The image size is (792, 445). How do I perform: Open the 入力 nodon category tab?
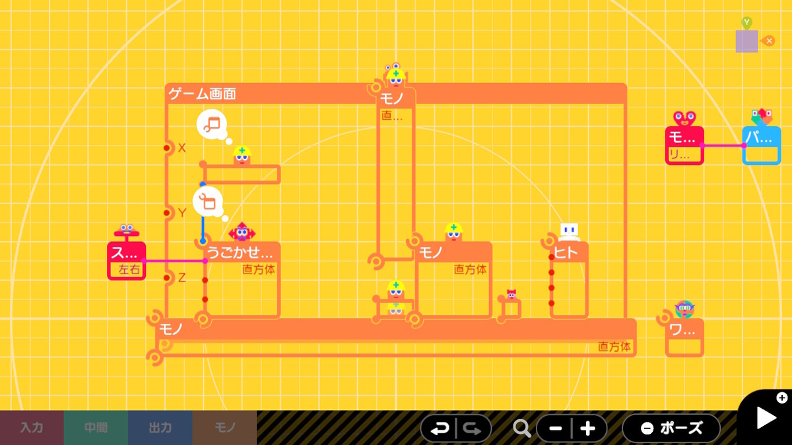point(32,428)
